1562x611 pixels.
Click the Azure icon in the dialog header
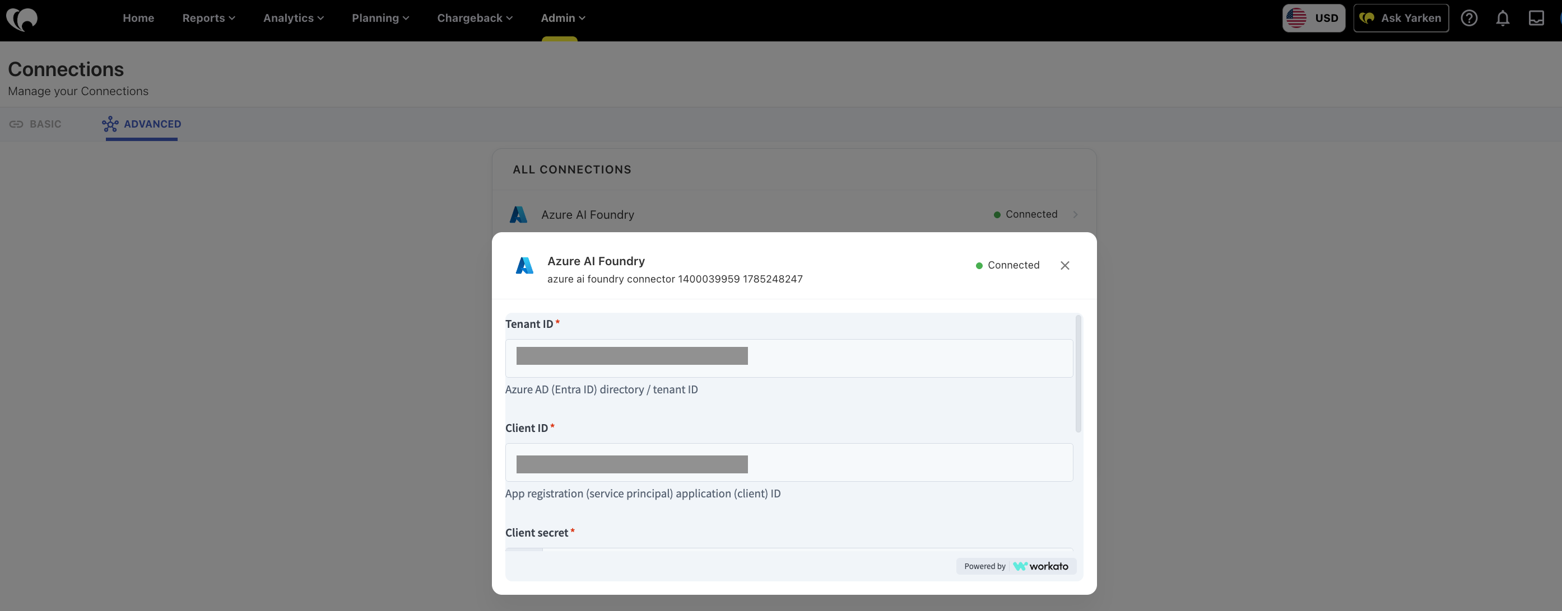point(524,265)
